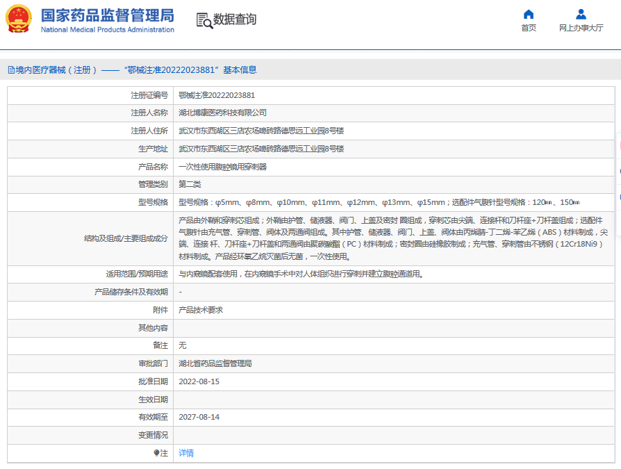
Task: Click product name 一次性使用腹腔镜用穿刺器
Action: click(x=222, y=167)
